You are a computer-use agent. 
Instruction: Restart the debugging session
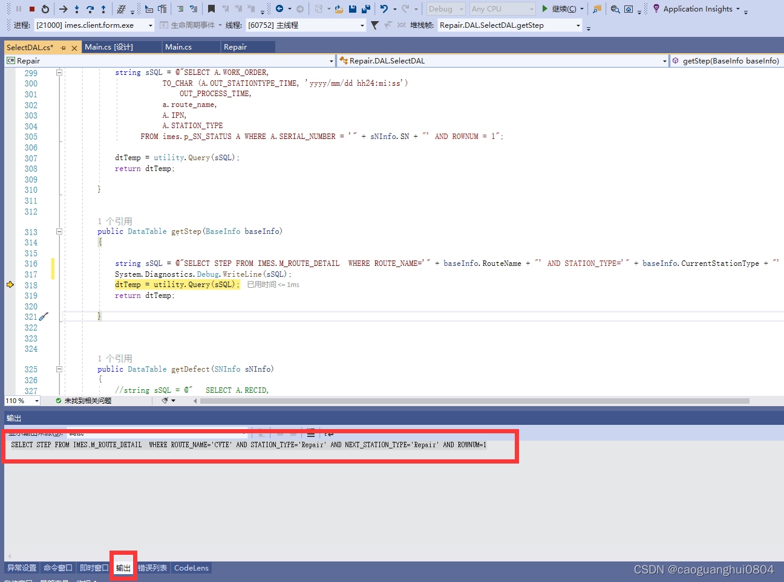tap(45, 9)
